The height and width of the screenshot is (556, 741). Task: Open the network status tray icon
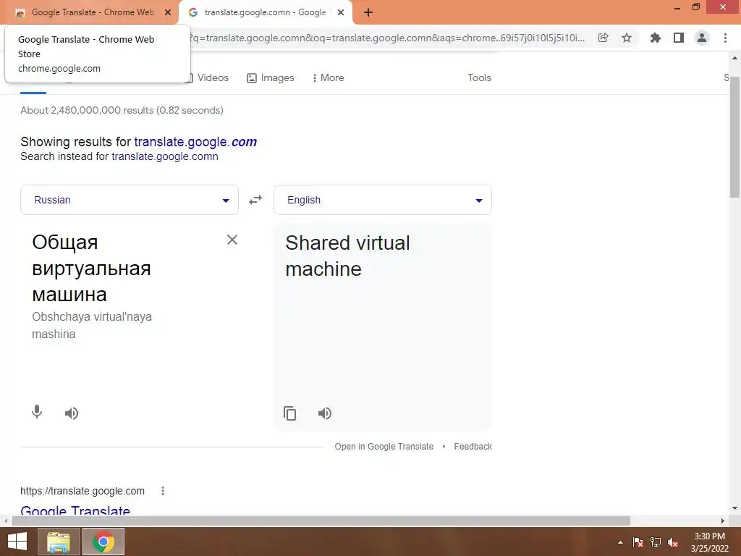pos(656,542)
